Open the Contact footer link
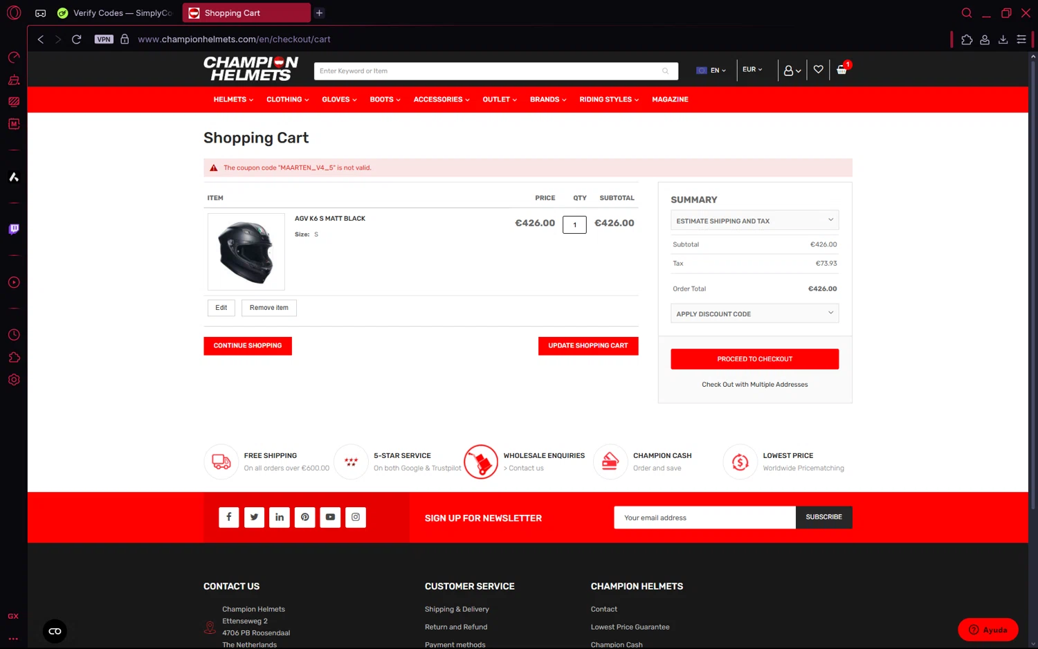This screenshot has height=649, width=1038. point(604,610)
